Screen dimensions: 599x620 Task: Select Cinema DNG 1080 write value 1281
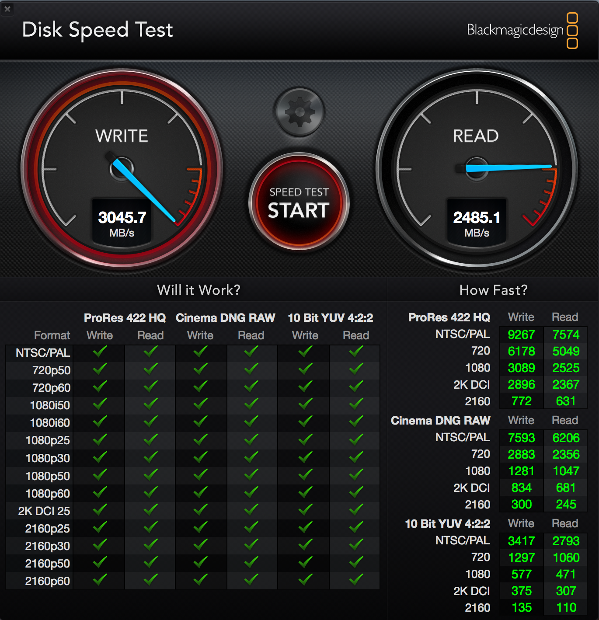(x=521, y=471)
